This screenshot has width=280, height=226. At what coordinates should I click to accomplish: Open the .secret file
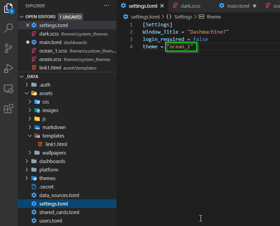[67, 187]
